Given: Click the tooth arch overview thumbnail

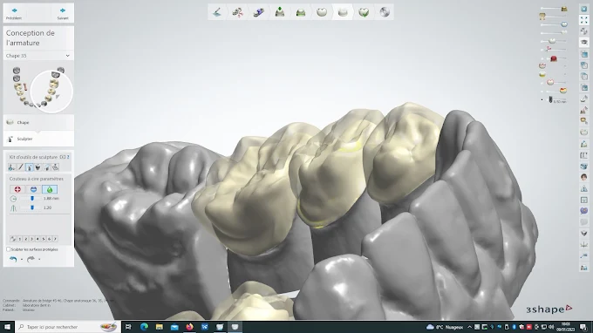Looking at the screenshot, I should pyautogui.click(x=38, y=89).
